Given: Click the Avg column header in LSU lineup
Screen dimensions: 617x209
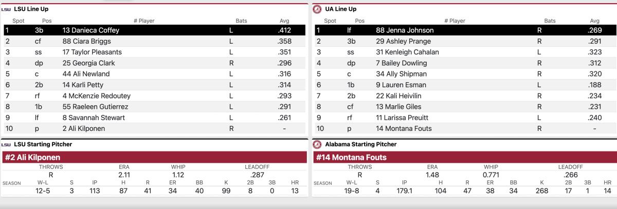Looking at the screenshot, I should 284,21.
